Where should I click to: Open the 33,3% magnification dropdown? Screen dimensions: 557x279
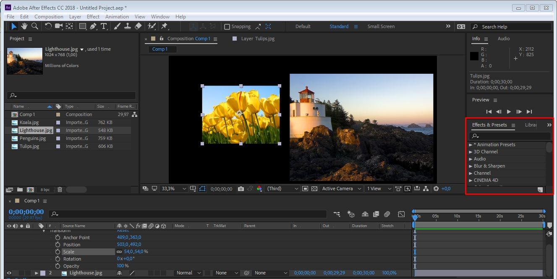tap(174, 189)
